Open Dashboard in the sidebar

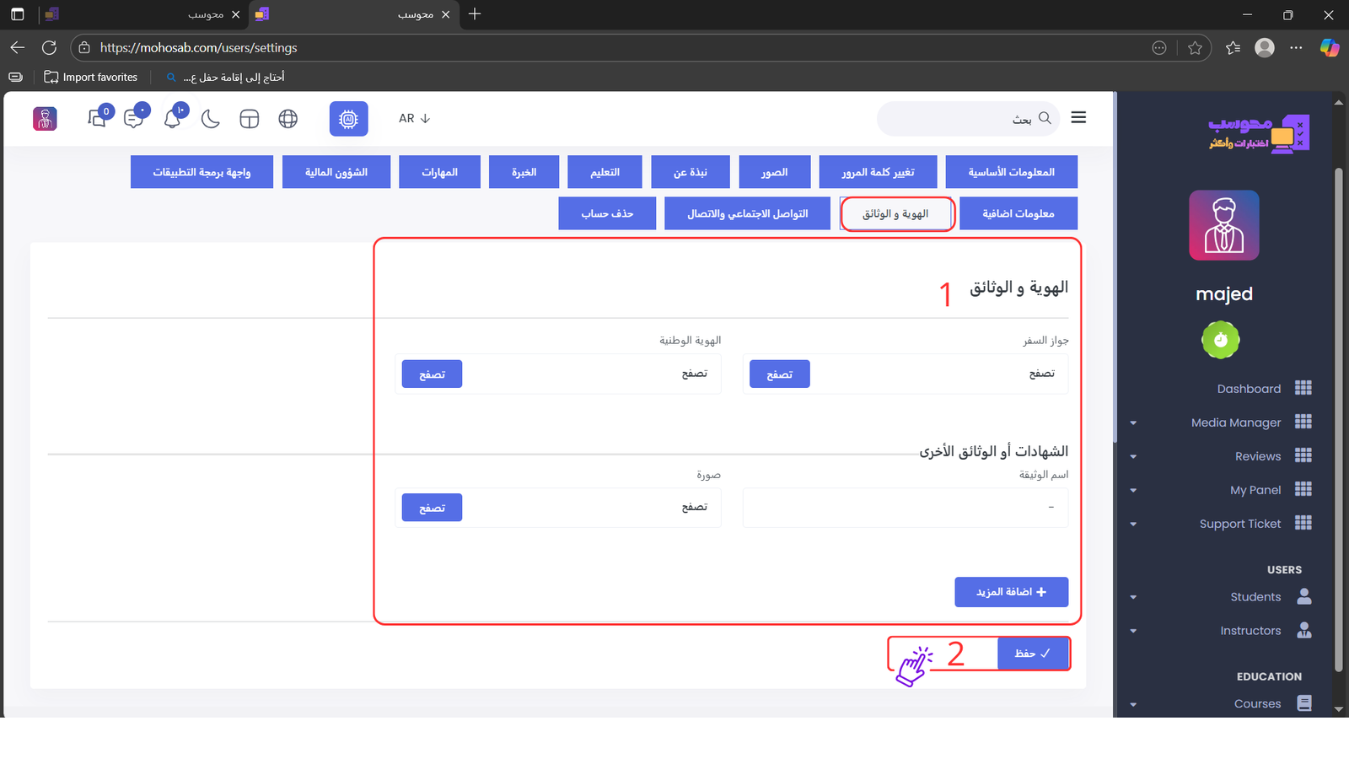coord(1249,389)
